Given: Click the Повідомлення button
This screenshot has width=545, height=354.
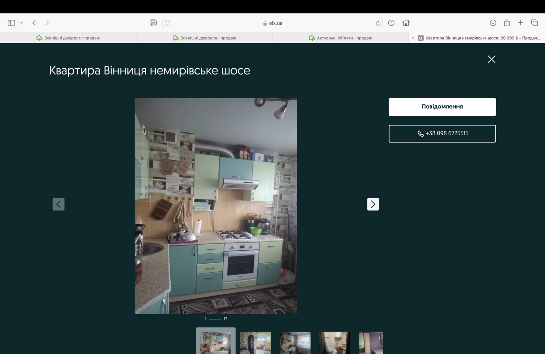Looking at the screenshot, I should pos(442,107).
